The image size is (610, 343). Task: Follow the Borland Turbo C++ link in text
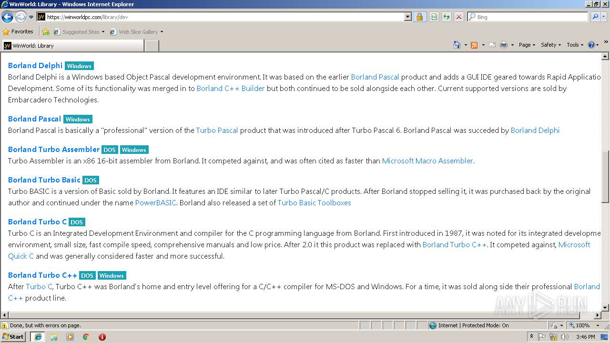tap(455, 244)
